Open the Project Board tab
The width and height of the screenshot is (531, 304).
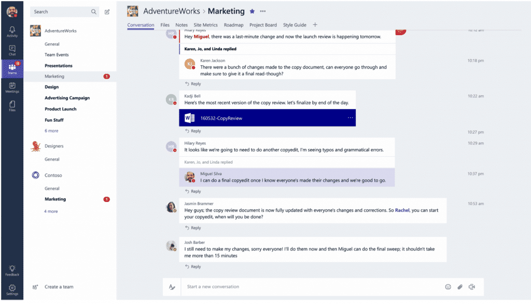(x=263, y=25)
